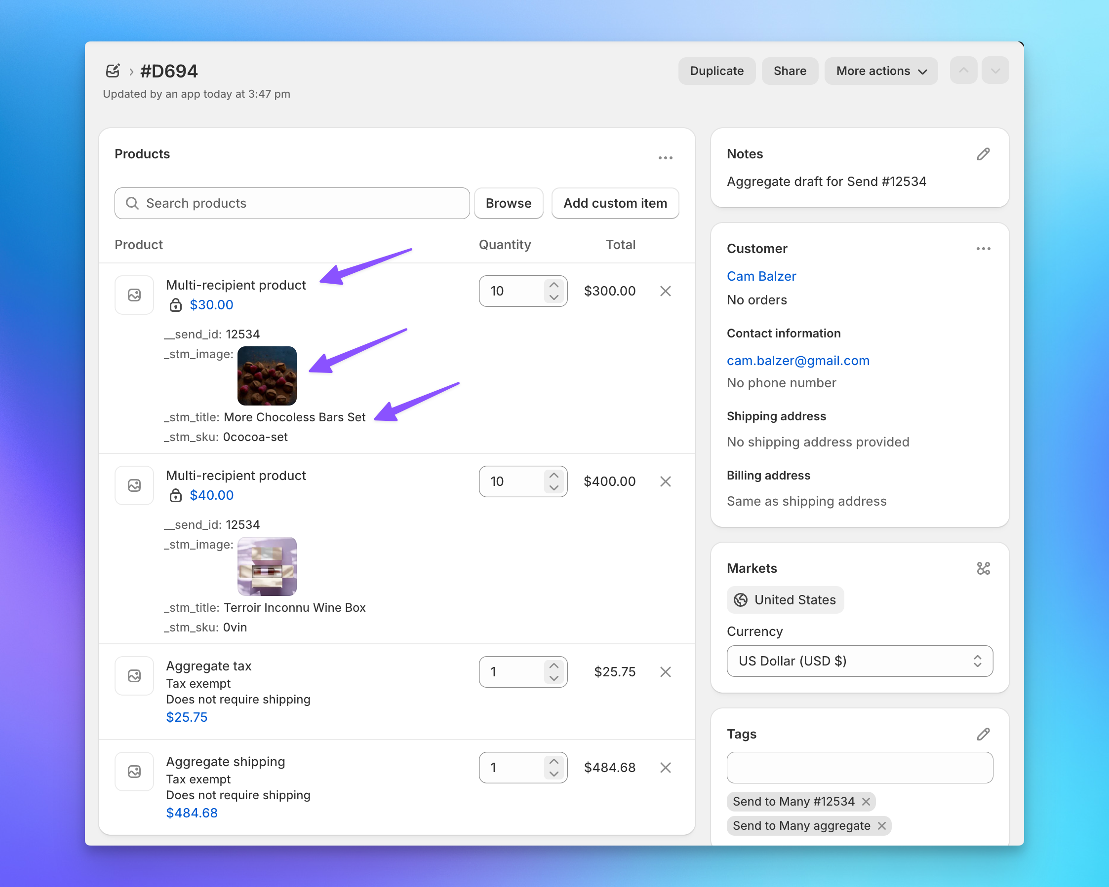This screenshot has height=887, width=1109.
Task: Open the Products overflow menu
Action: [665, 158]
